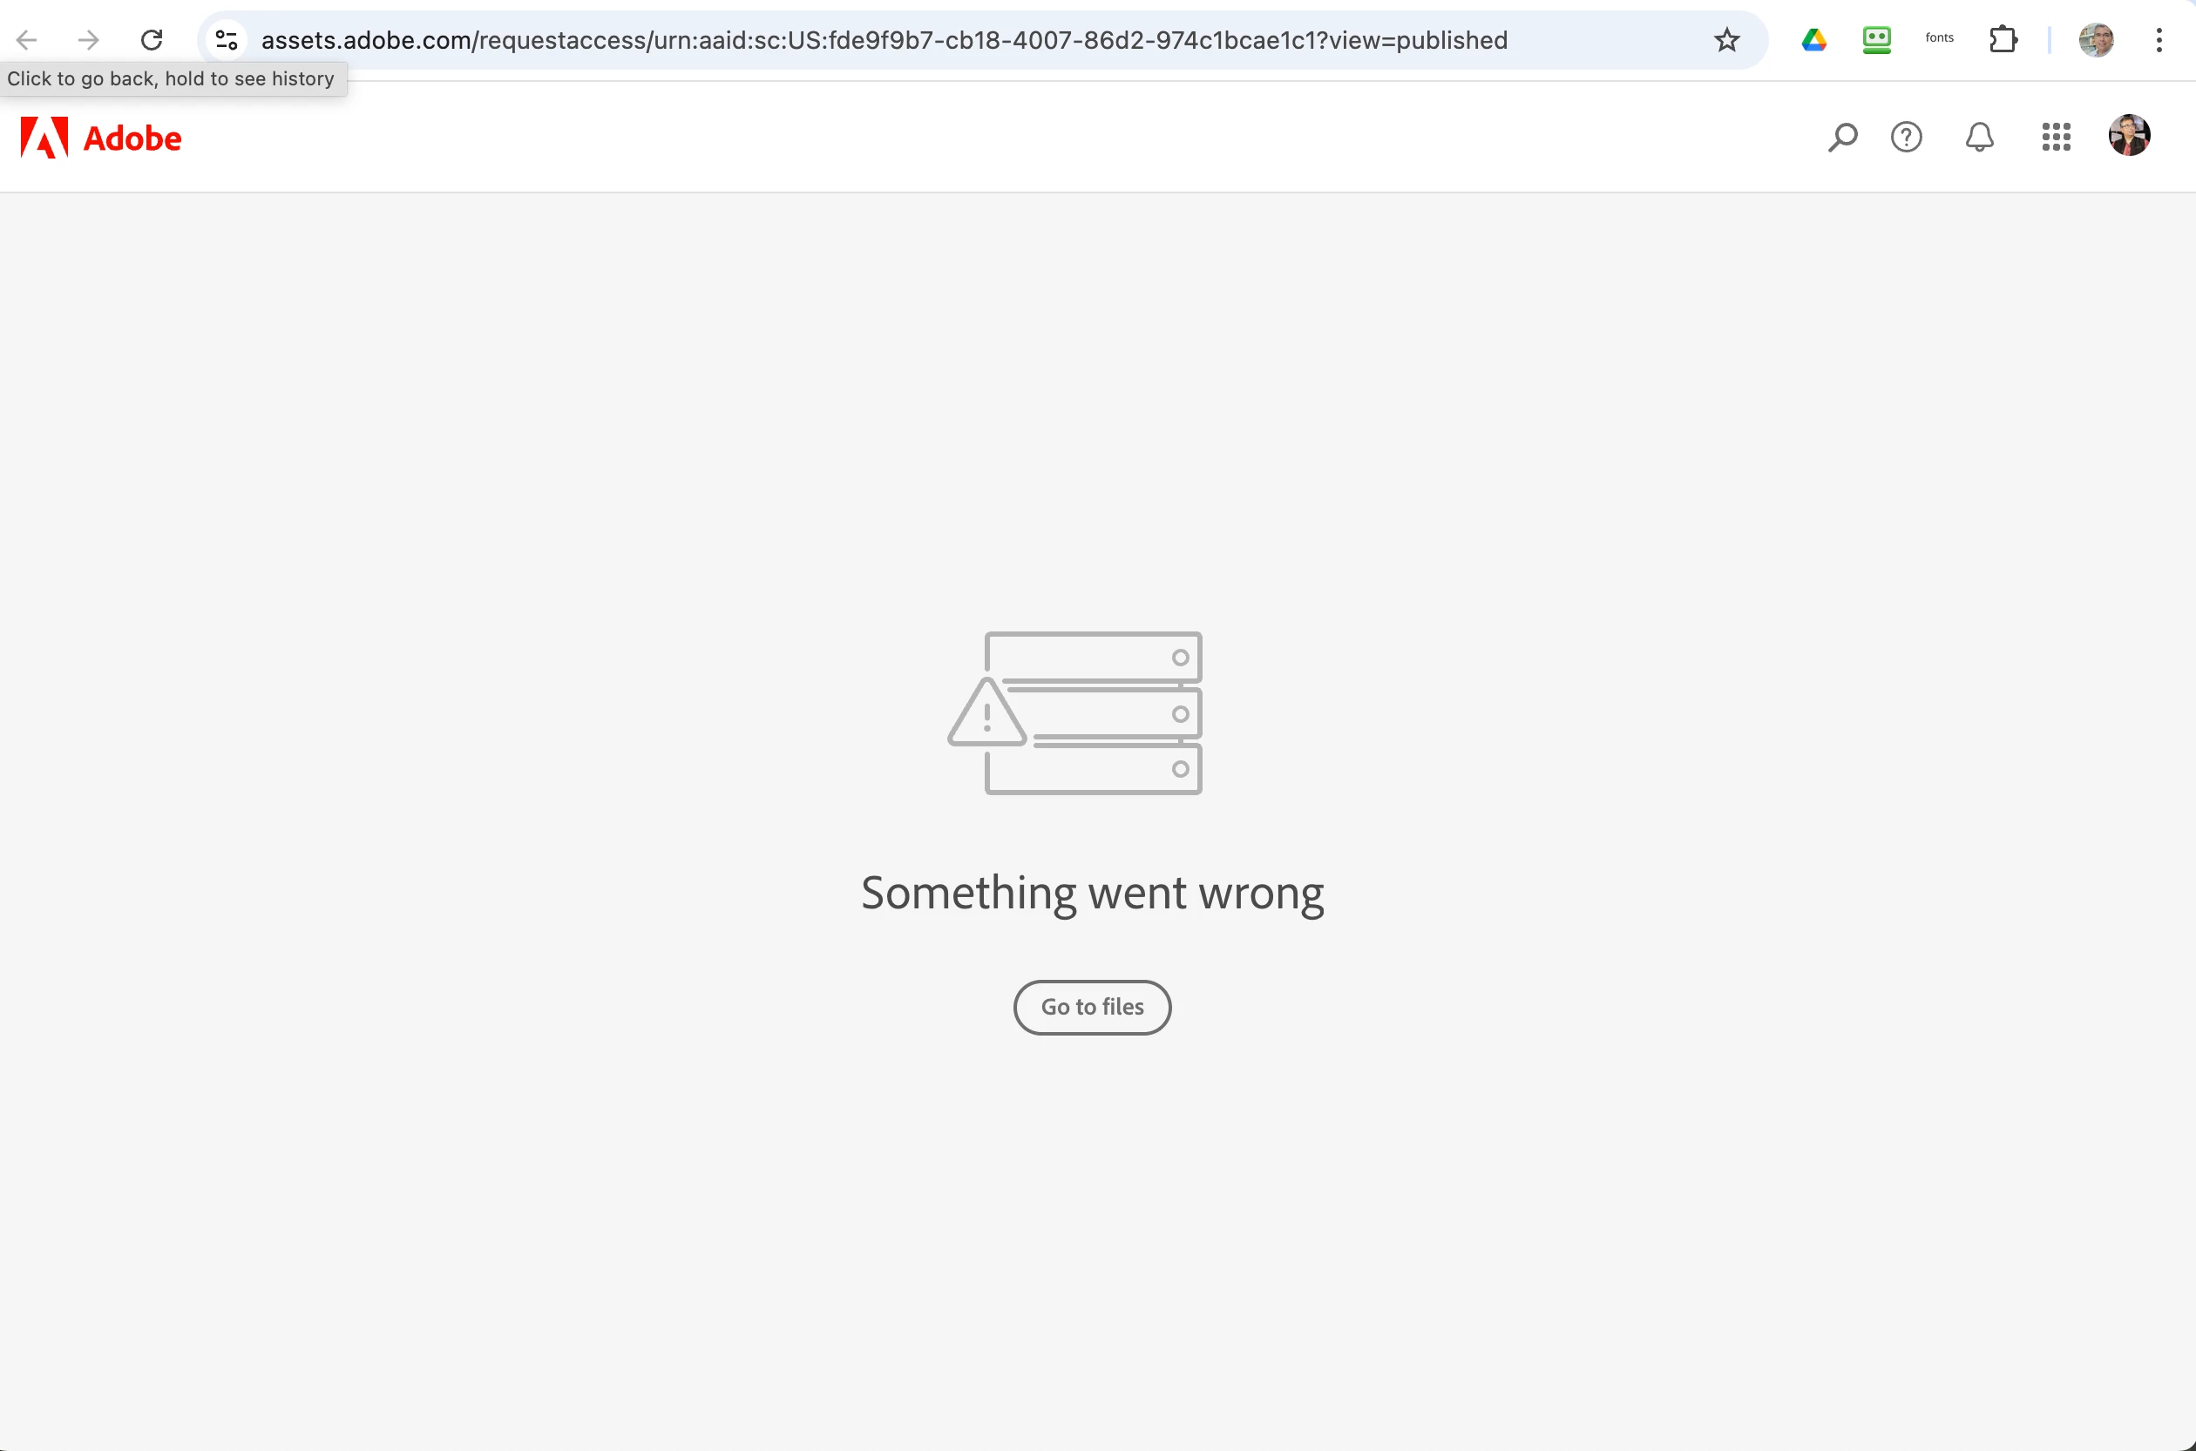Reload the current page
The height and width of the screenshot is (1451, 2196).
tap(152, 40)
